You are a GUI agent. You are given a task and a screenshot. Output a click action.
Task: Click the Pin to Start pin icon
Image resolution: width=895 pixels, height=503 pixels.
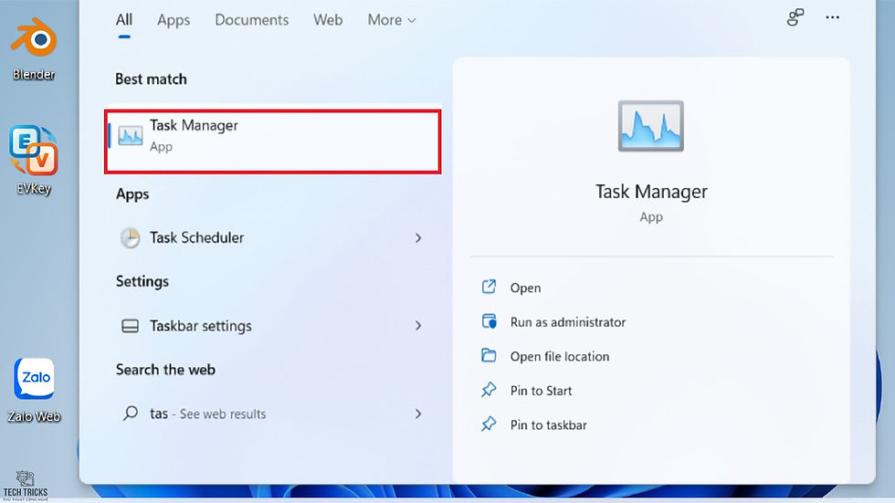point(489,390)
